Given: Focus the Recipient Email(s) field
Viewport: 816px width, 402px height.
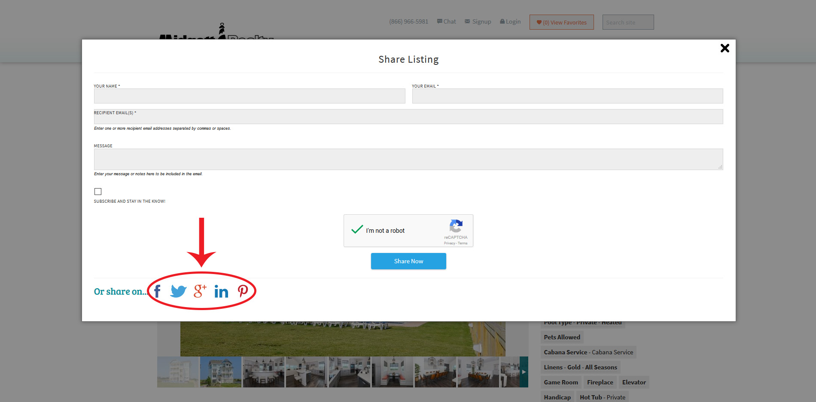Looking at the screenshot, I should coord(408,116).
